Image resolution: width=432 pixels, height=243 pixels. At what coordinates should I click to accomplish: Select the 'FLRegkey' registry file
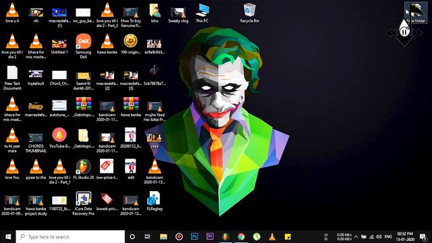(154, 198)
